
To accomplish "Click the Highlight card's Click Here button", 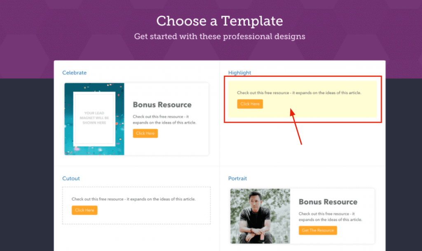I will [x=250, y=104].
